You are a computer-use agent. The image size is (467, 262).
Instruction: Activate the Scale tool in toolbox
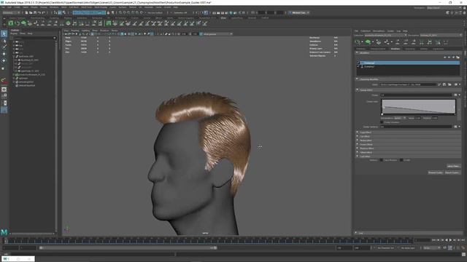(4, 68)
